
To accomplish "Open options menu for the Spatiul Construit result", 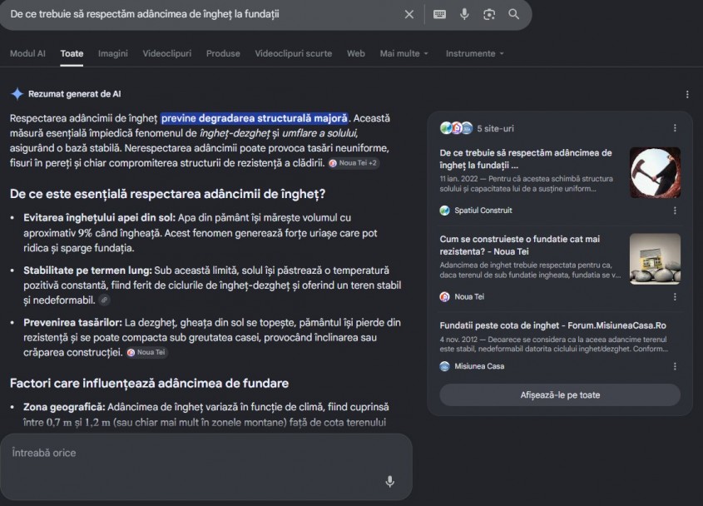I will pyautogui.click(x=675, y=211).
